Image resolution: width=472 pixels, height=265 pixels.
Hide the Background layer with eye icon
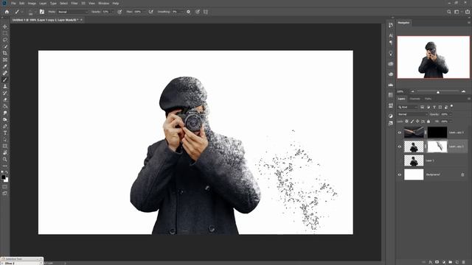click(400, 174)
